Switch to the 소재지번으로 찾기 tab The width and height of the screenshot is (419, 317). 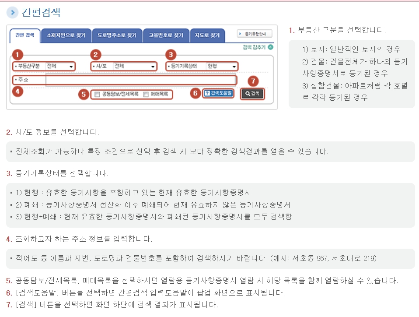(x=66, y=36)
